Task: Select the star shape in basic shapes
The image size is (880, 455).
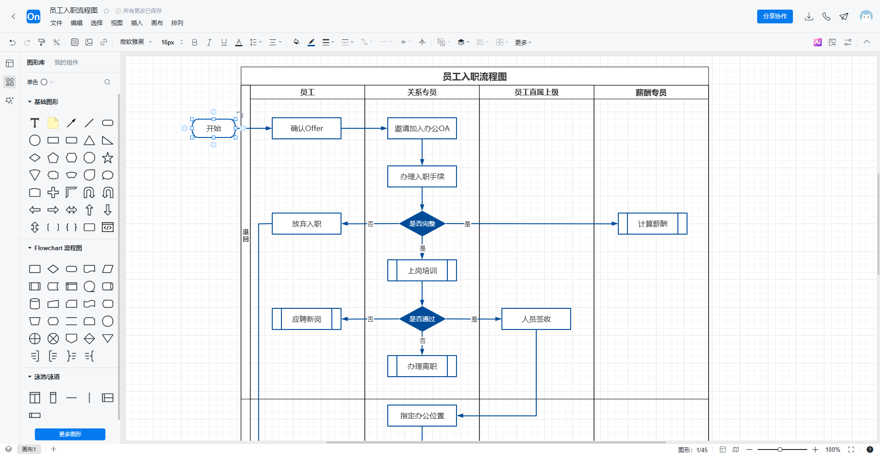Action: coord(108,158)
